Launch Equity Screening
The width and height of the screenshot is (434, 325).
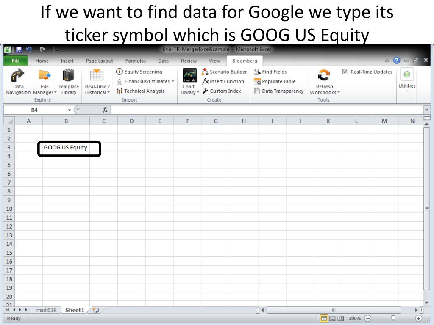click(139, 72)
